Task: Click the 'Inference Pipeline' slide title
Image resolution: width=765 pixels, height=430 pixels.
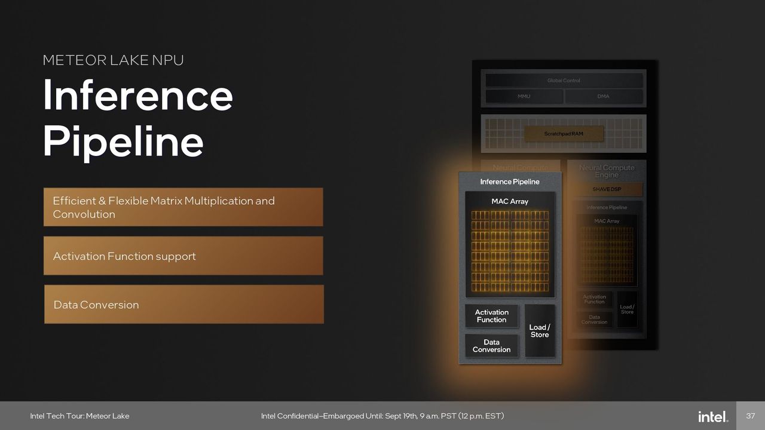Action: [x=137, y=118]
